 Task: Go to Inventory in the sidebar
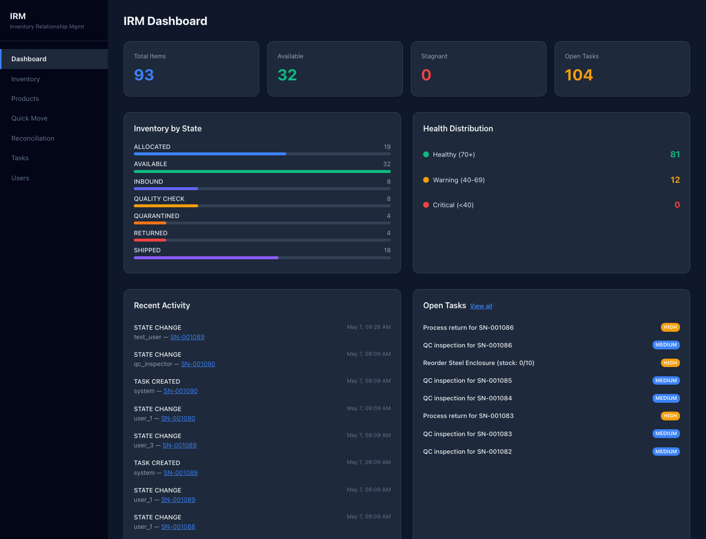tap(54, 79)
